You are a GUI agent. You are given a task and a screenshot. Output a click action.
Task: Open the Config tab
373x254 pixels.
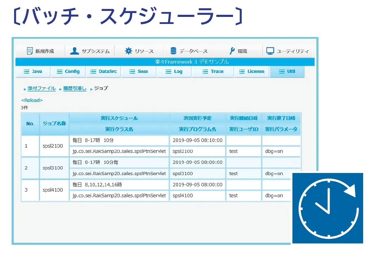68,72
